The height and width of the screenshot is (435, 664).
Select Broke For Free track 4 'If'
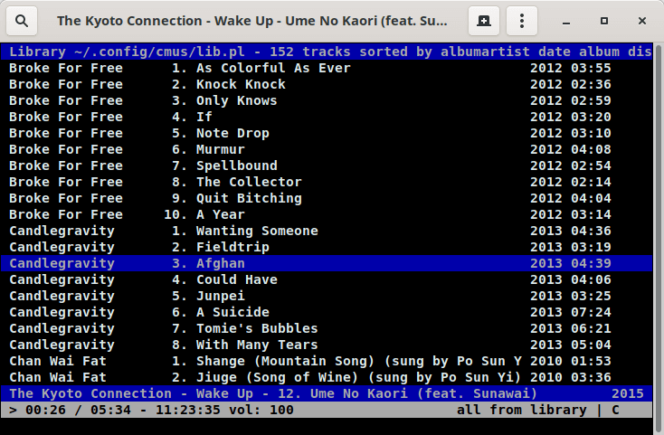[x=327, y=117]
